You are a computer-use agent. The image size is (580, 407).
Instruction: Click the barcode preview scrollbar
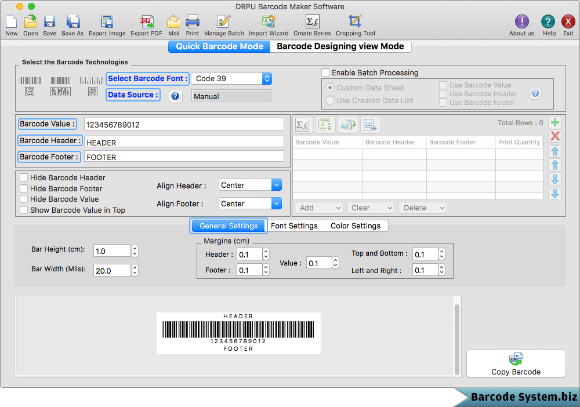click(457, 339)
